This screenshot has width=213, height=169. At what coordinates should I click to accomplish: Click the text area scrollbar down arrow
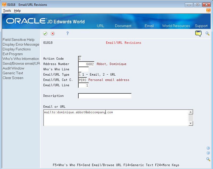click(x=191, y=123)
